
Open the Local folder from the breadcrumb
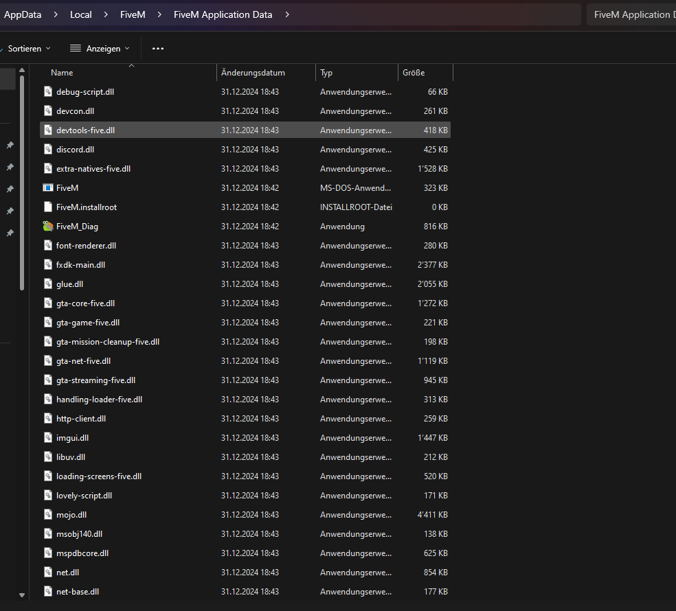(80, 14)
